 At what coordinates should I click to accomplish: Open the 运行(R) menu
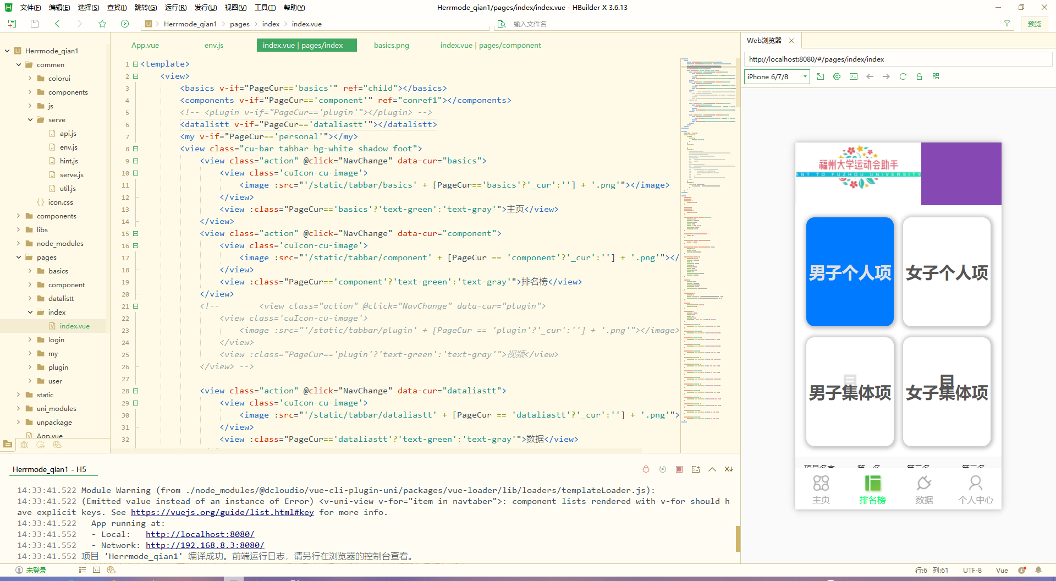[x=175, y=7]
